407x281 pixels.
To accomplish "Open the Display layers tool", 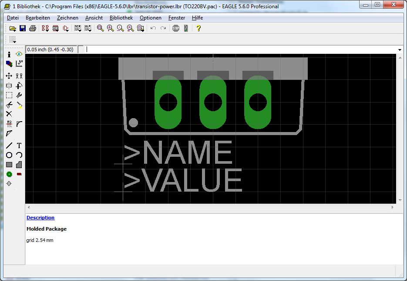I will 9,64.
